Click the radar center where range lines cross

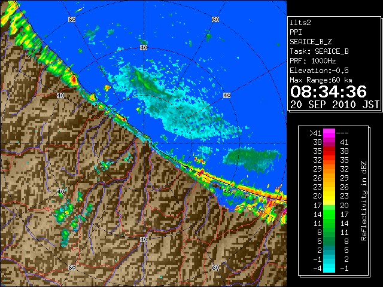point(144,143)
